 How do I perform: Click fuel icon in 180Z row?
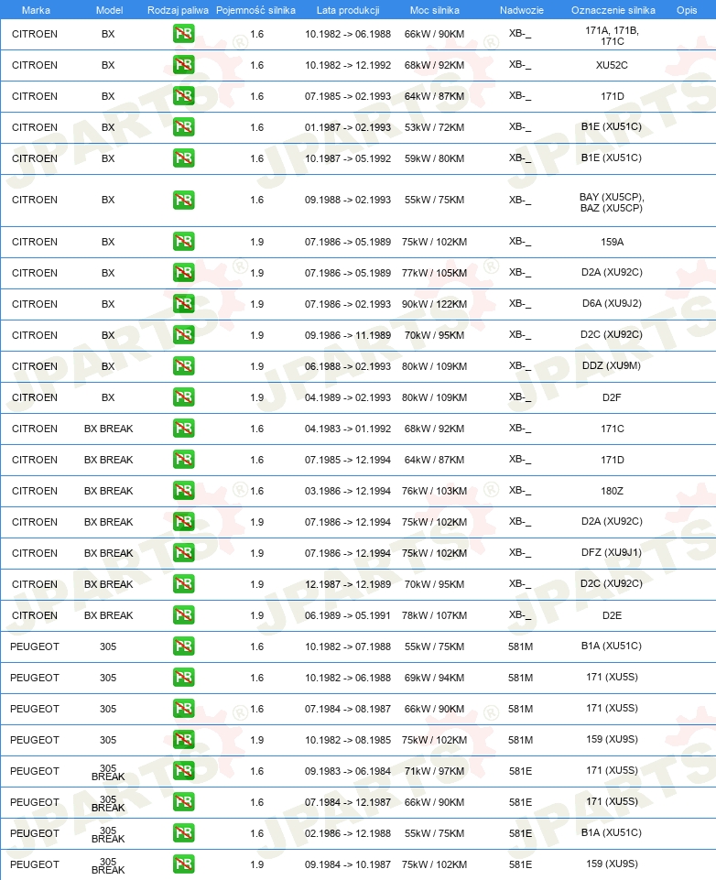[183, 491]
